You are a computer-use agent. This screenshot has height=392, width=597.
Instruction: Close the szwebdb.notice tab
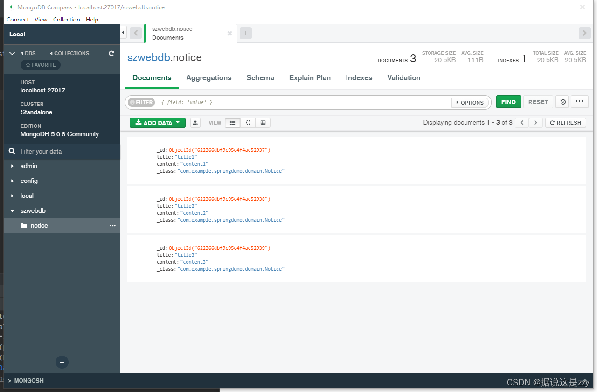pos(229,33)
